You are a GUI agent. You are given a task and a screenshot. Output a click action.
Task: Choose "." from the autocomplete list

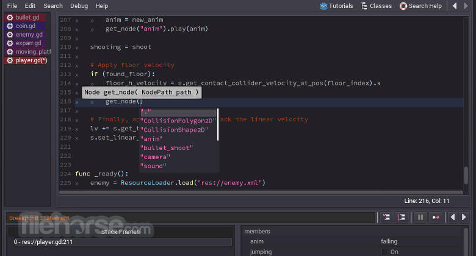(178, 112)
